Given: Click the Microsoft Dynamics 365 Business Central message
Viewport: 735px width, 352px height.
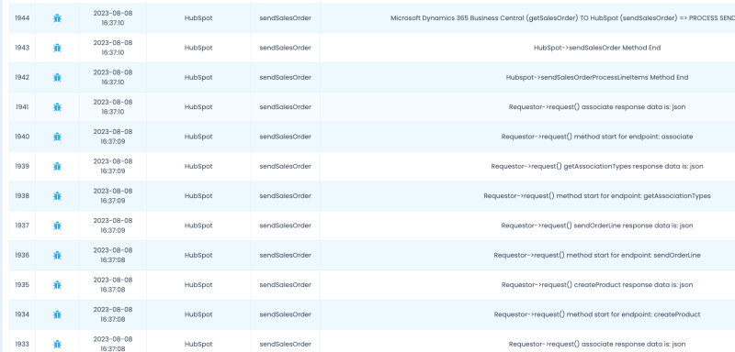Looking at the screenshot, I should [x=562, y=18].
